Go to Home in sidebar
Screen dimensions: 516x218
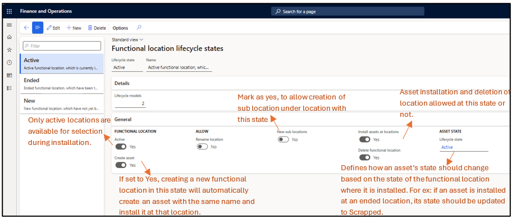(x=9, y=37)
